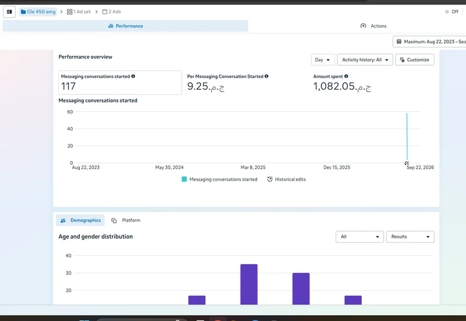Toggle the side panel layout icon
This screenshot has height=321, width=466.
point(9,12)
